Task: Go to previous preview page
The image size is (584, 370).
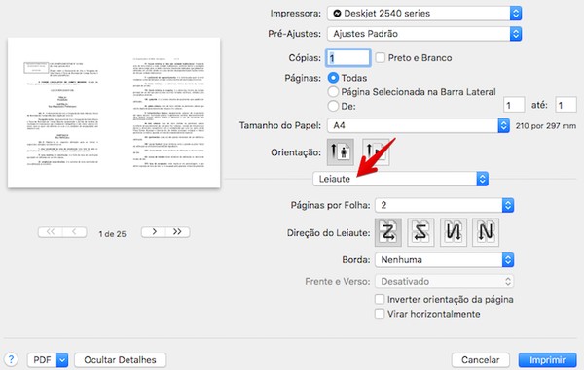Action: (x=75, y=232)
